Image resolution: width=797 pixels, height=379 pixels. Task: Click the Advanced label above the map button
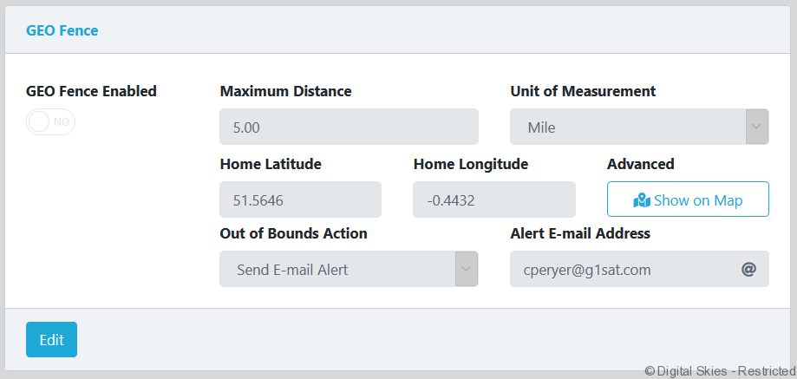[640, 164]
